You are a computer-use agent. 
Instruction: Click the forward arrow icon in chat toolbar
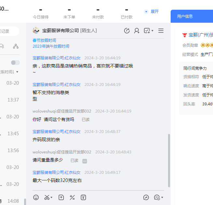click(x=146, y=197)
